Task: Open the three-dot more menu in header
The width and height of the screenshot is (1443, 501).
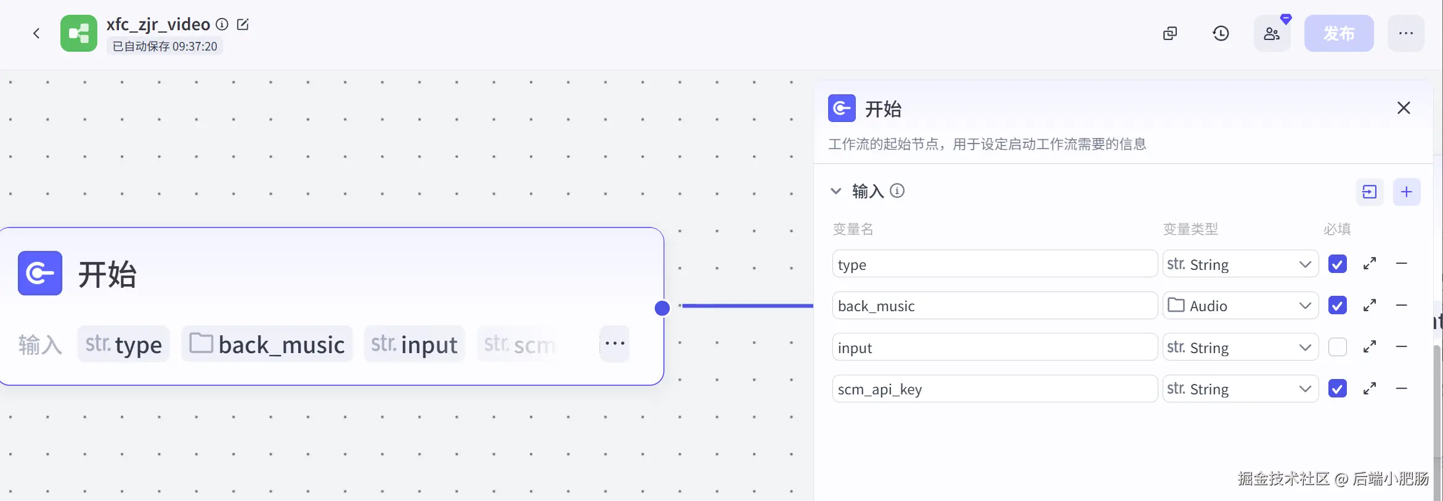Action: [1406, 33]
